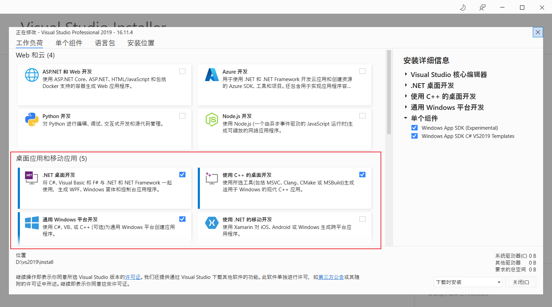Uncheck Windows App SDK C# VS2019 Templates

[x=415, y=136]
